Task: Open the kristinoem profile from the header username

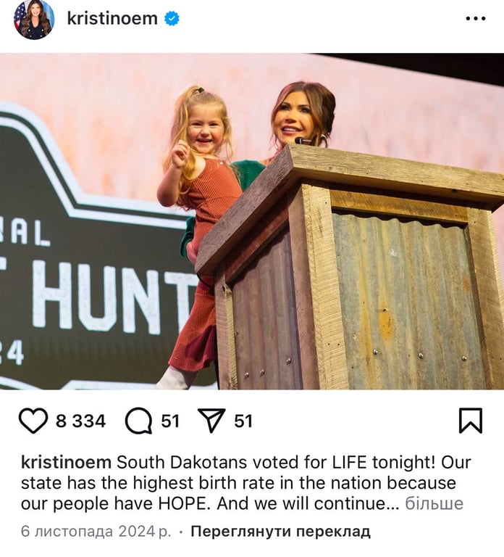Action: pos(112,19)
